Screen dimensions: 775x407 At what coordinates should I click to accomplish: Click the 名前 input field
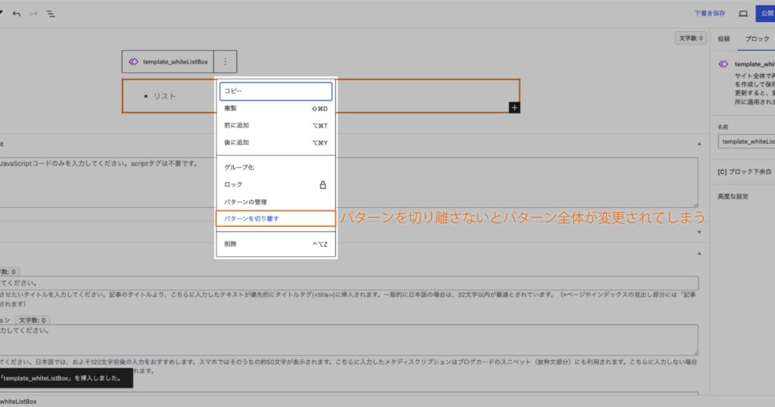click(x=747, y=141)
